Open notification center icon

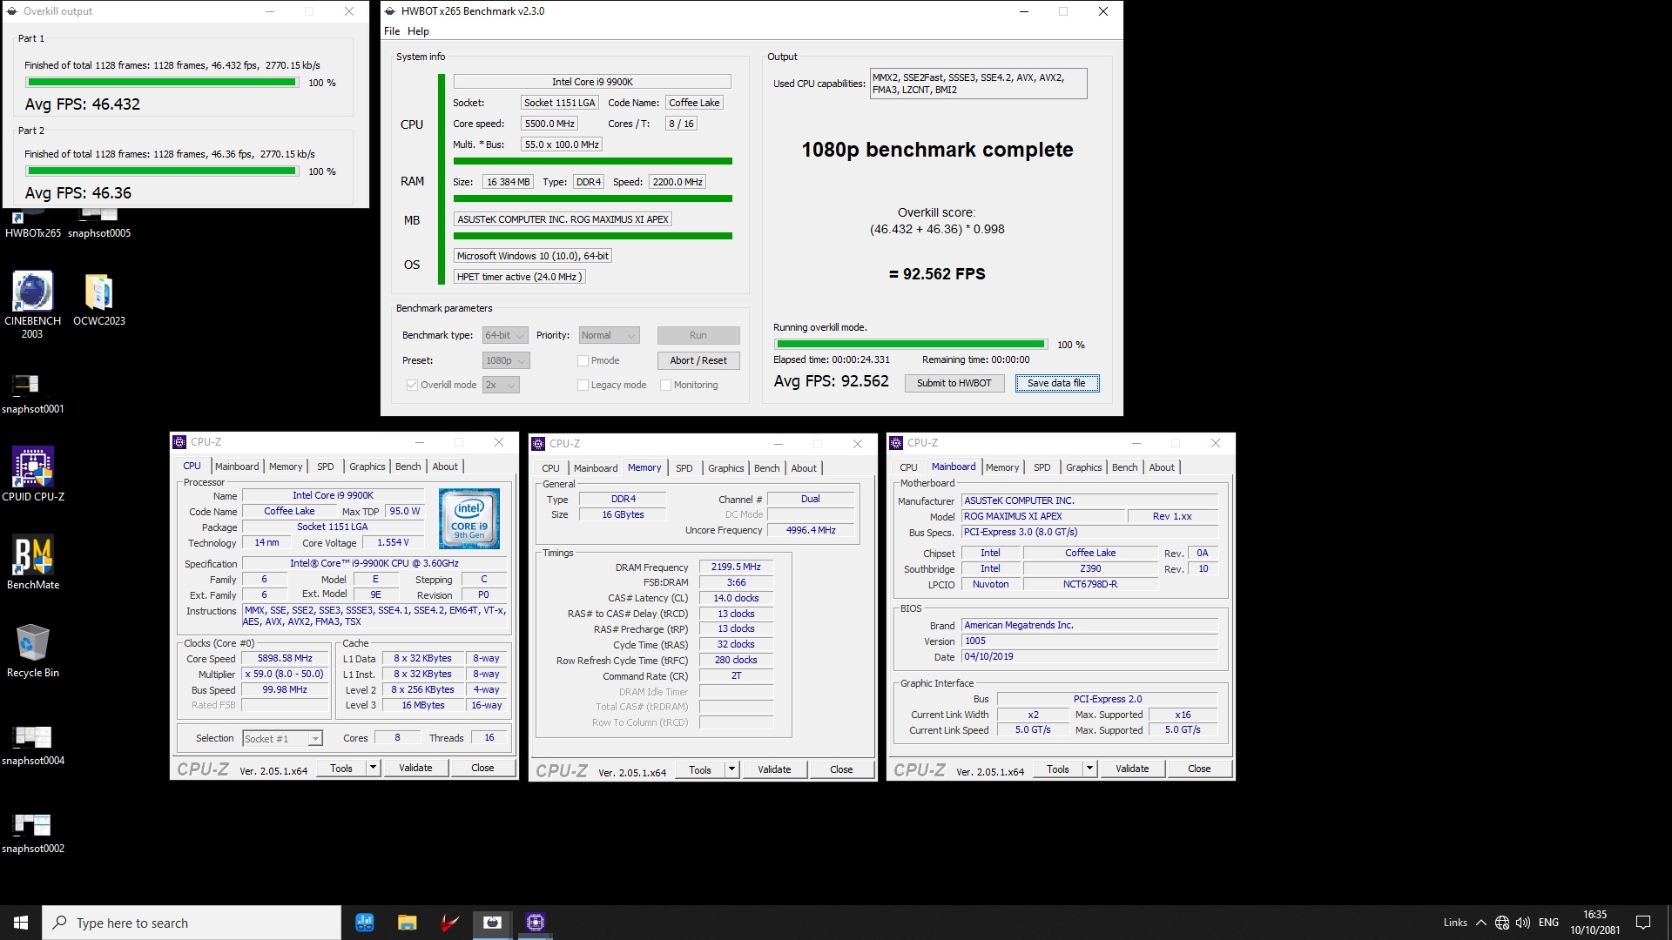1643,923
